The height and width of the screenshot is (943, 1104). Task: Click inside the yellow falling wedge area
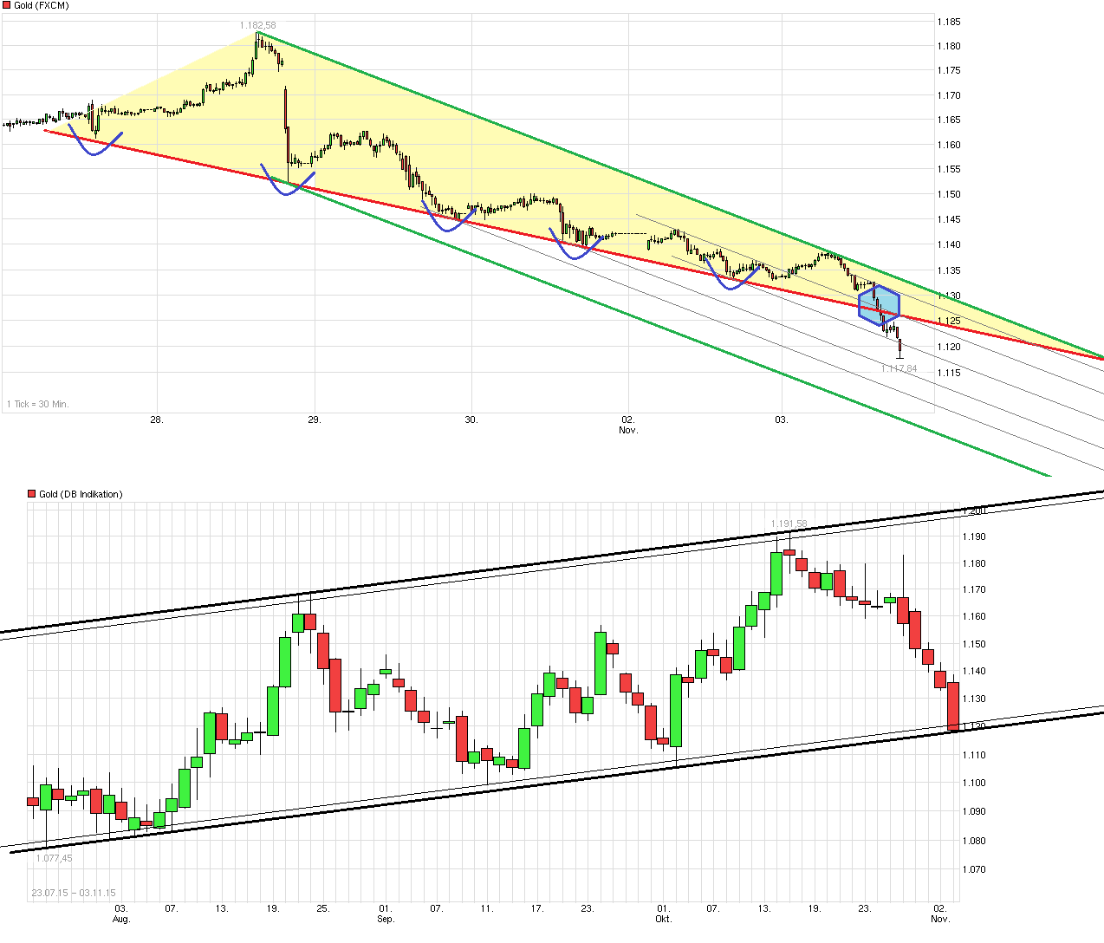(520, 173)
